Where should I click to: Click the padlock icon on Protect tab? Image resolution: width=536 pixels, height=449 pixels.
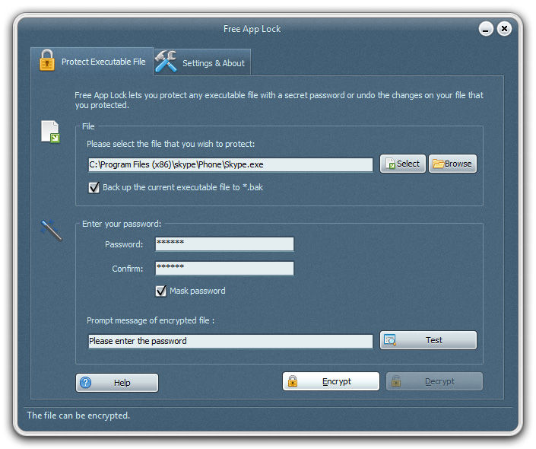pos(47,60)
